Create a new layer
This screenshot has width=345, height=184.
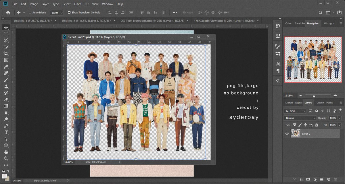click(x=329, y=179)
